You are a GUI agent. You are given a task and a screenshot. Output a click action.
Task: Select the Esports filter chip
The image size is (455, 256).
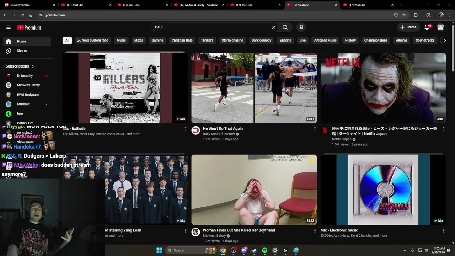pyautogui.click(x=285, y=40)
